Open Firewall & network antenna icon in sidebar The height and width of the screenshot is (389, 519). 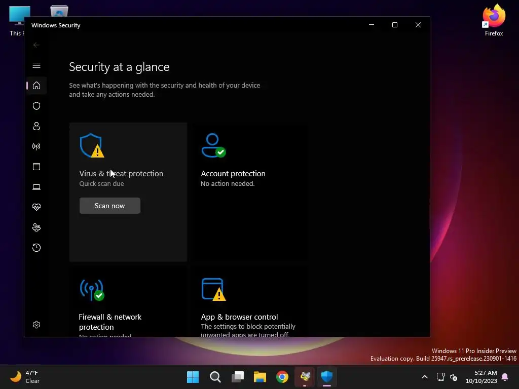[36, 146]
